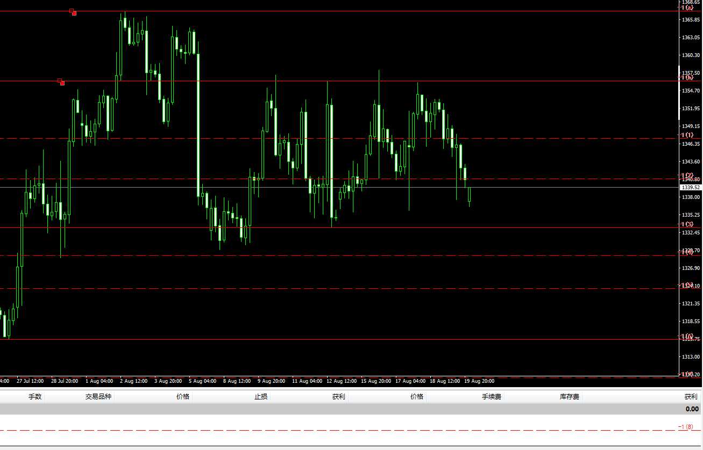The width and height of the screenshot is (703, 450).
Task: Click the 3 Aug 20:00 time label
Action: coord(168,381)
